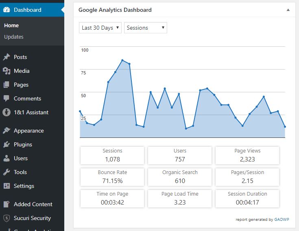Open the Media menu
This screenshot has height=231, width=299.
click(32, 71)
